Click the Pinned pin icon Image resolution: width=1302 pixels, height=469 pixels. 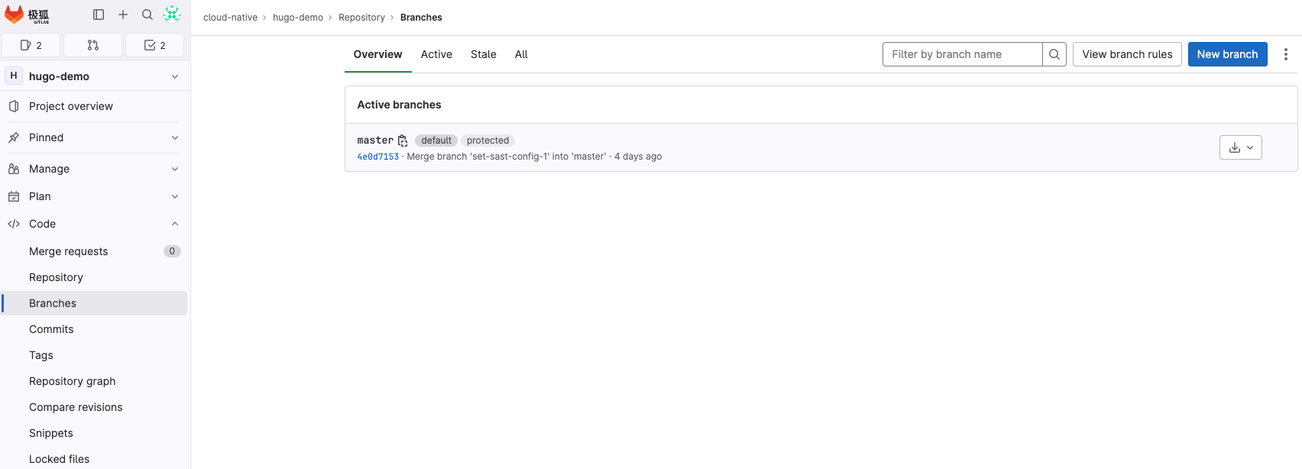pyautogui.click(x=14, y=137)
